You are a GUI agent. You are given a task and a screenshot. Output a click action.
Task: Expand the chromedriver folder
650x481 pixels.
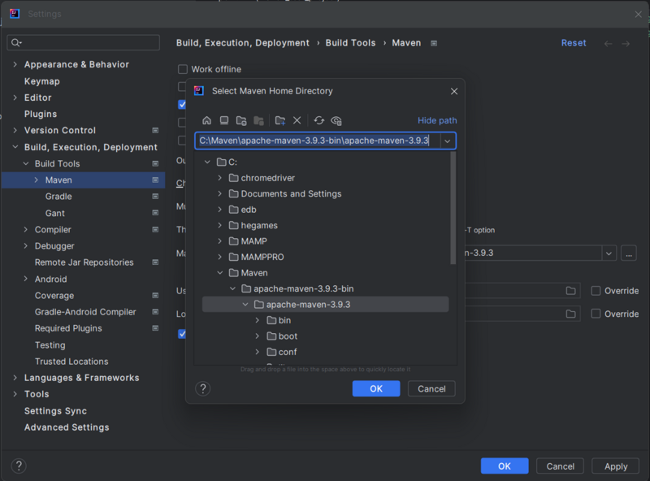(x=219, y=178)
